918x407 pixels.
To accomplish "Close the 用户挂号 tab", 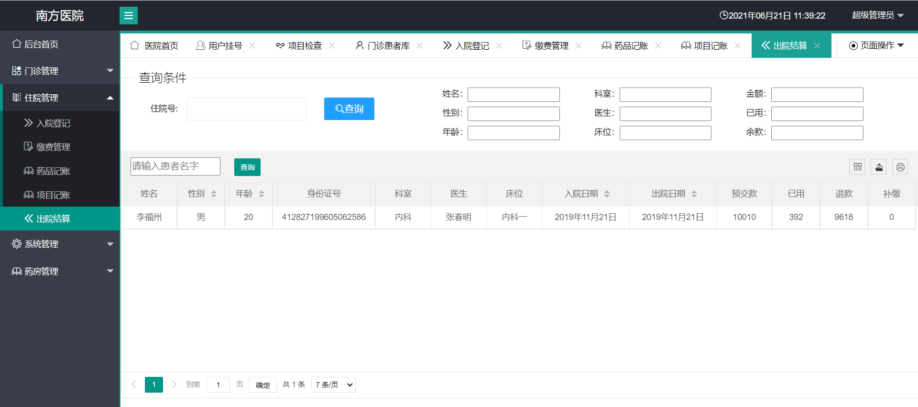I will point(252,45).
